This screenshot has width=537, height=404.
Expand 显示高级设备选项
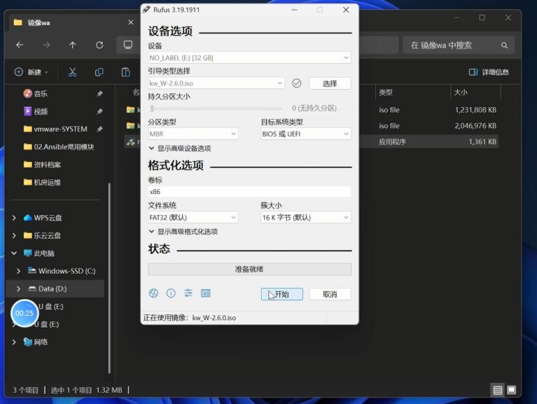pos(180,148)
